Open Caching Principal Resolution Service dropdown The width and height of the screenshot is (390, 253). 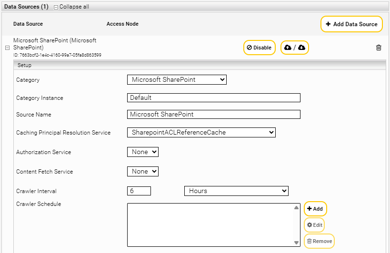[201, 133]
